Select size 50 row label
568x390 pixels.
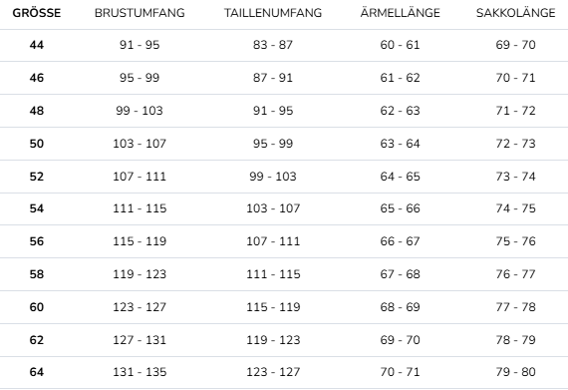click(x=37, y=144)
